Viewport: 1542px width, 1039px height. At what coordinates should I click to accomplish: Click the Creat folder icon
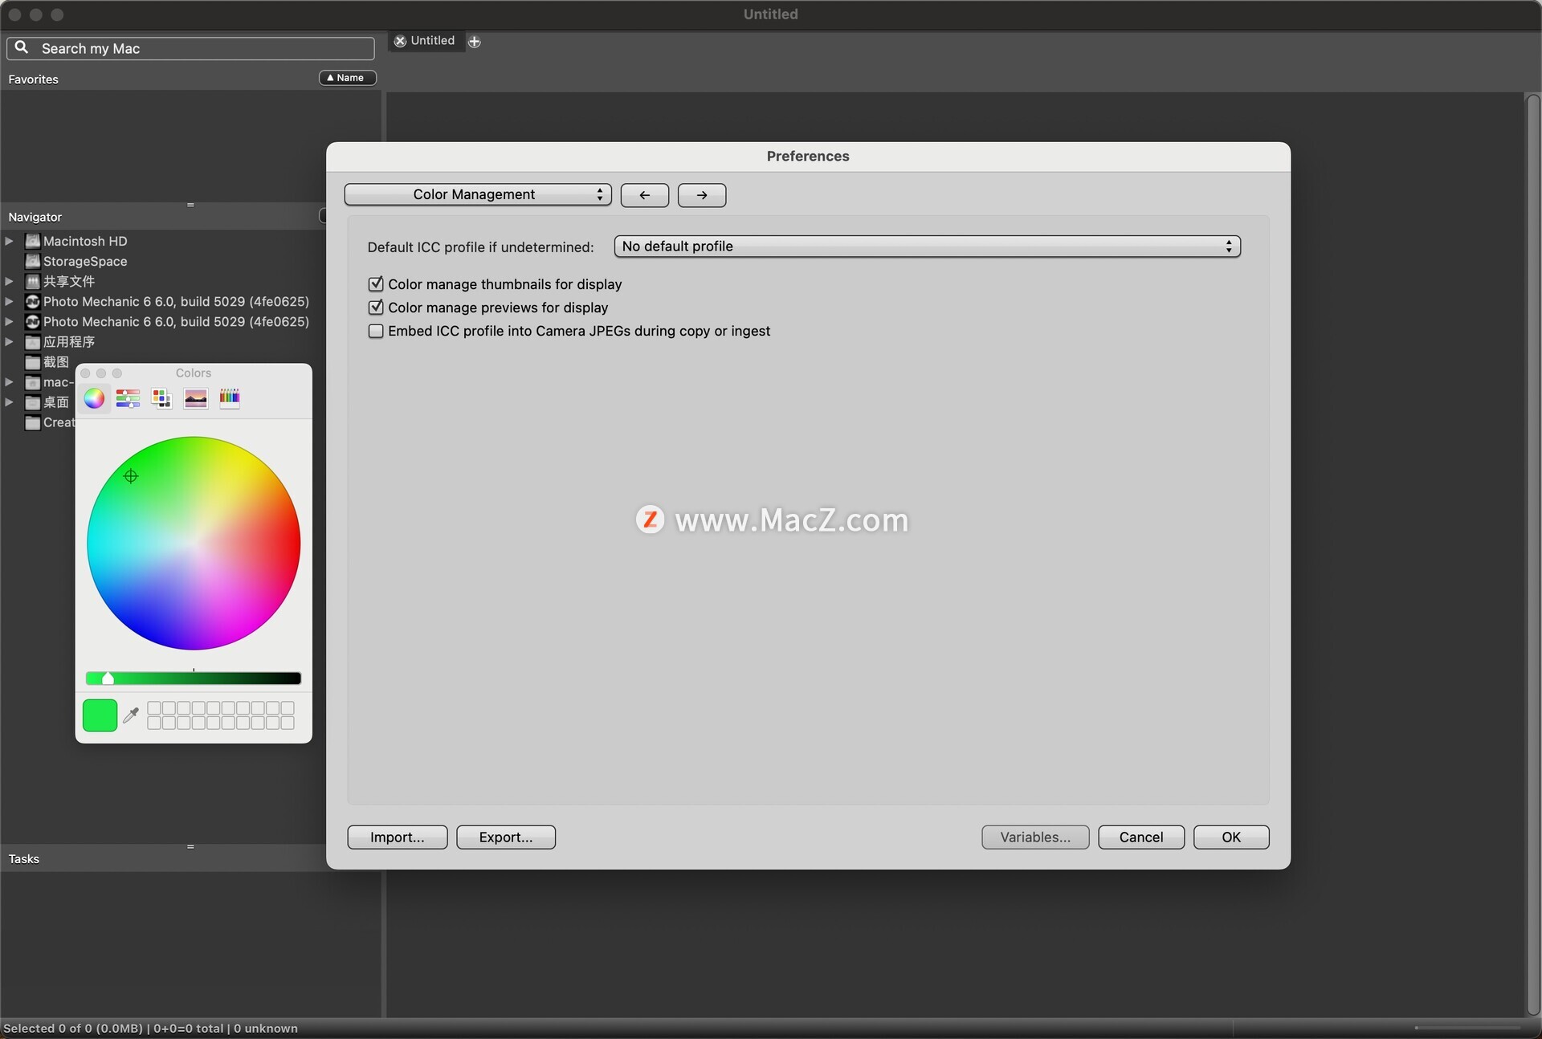[x=33, y=422]
